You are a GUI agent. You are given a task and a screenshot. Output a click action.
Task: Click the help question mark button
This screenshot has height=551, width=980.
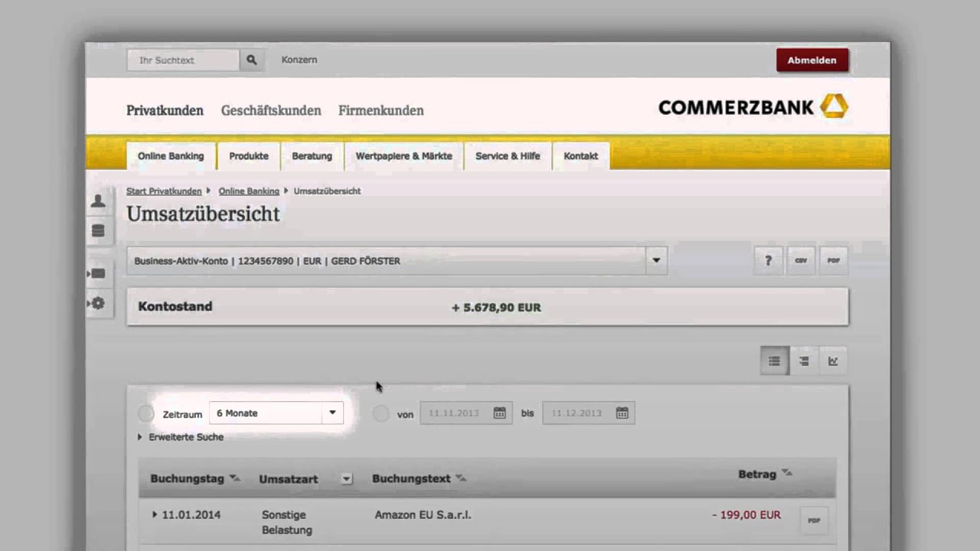pos(768,260)
